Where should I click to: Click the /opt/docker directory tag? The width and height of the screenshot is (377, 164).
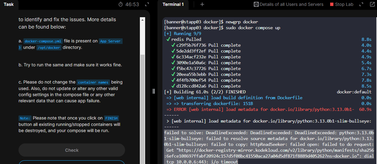(49, 48)
